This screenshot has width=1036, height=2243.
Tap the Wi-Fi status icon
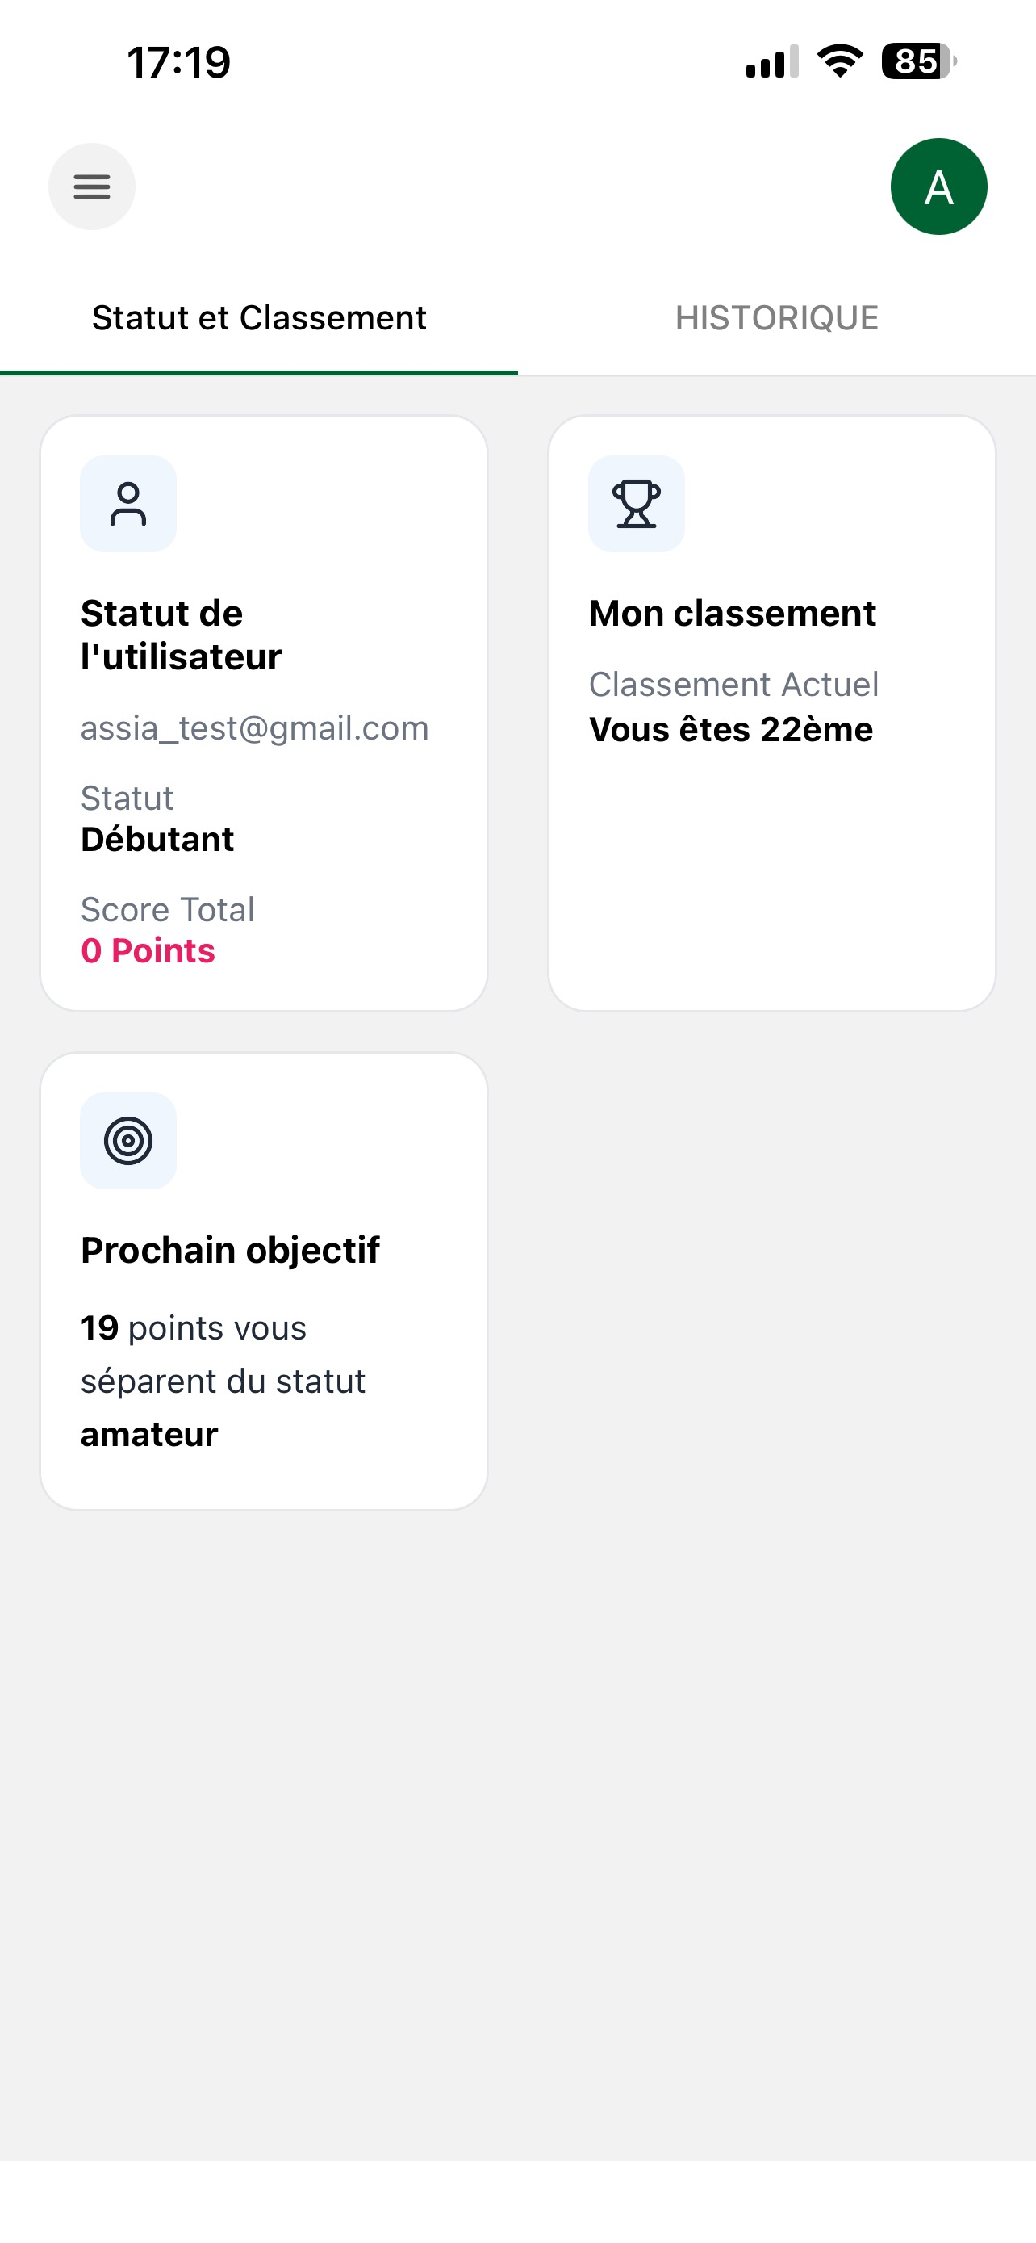point(839,61)
